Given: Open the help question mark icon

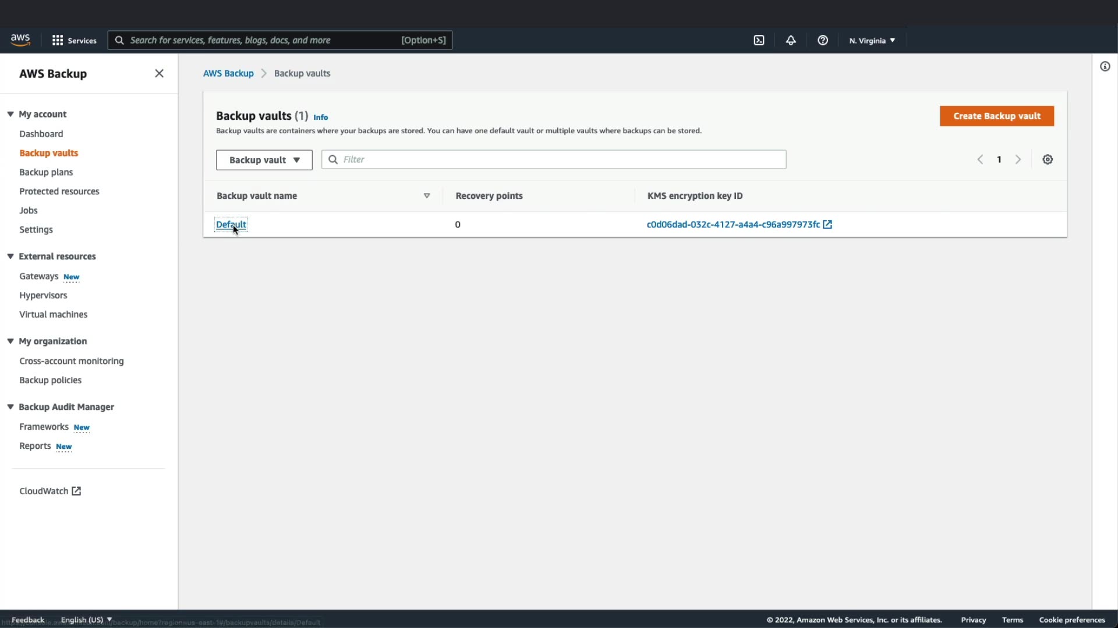Looking at the screenshot, I should tap(823, 40).
